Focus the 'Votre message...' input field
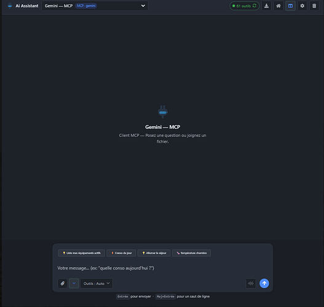324x307 pixels. click(x=162, y=268)
